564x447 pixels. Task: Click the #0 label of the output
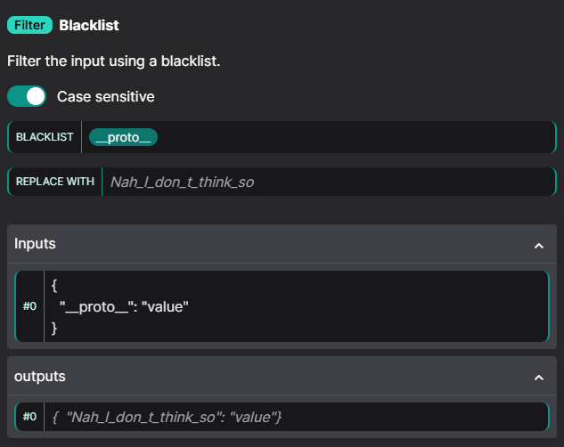(30, 417)
